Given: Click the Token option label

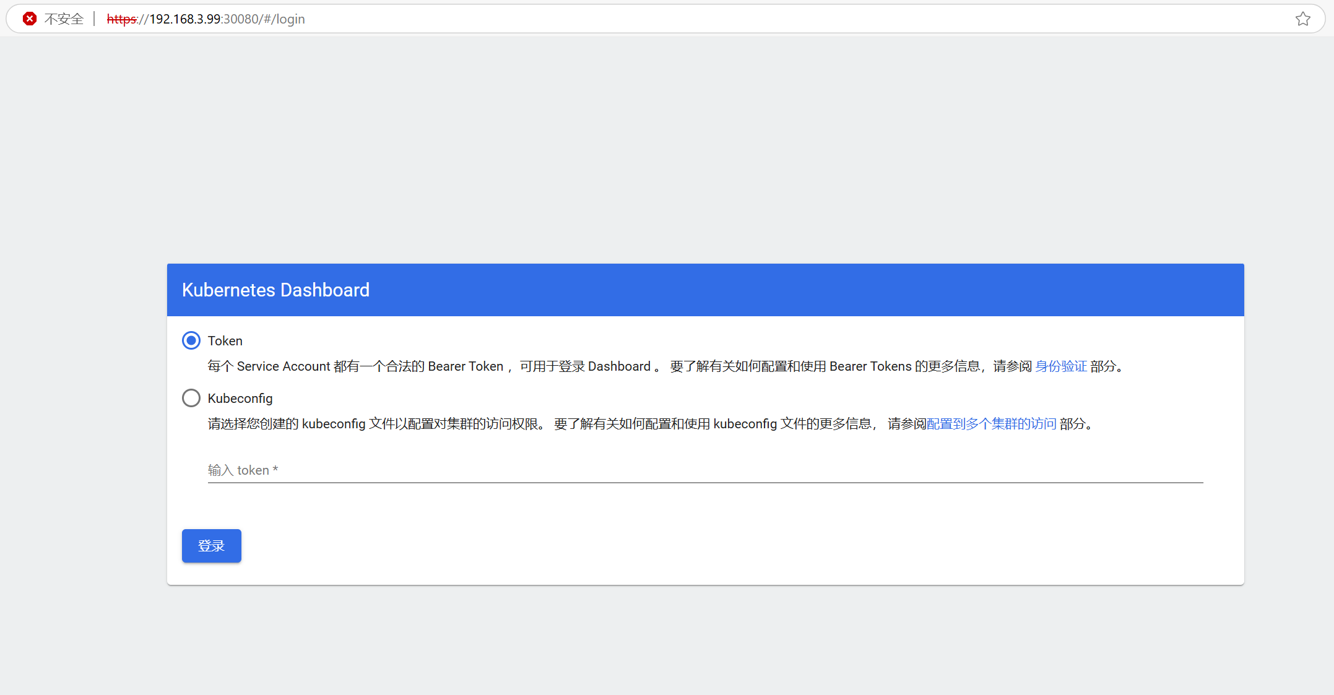Looking at the screenshot, I should (225, 341).
